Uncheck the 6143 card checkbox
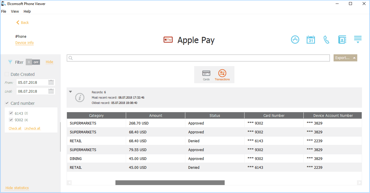370x193 pixels. (11, 113)
